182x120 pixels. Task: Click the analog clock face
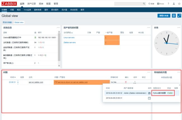click(167, 43)
